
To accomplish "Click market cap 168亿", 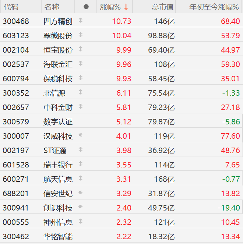I will (164, 179).
